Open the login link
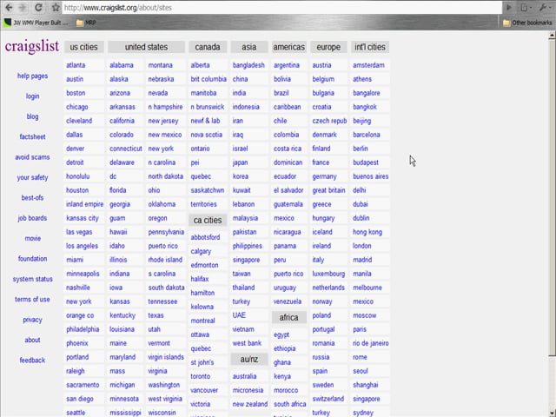 tap(32, 96)
